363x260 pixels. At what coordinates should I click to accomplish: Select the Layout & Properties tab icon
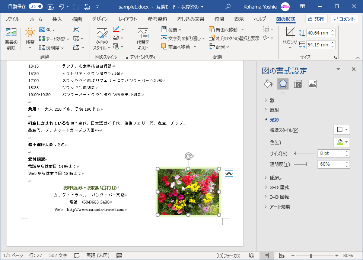click(x=298, y=84)
